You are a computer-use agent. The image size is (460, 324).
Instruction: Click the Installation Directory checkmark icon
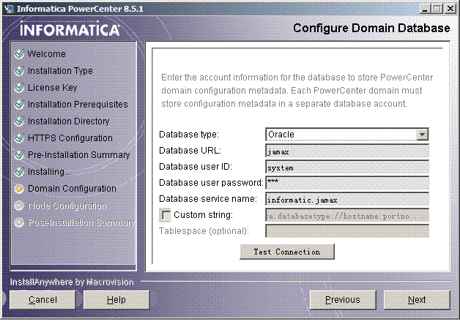19,121
